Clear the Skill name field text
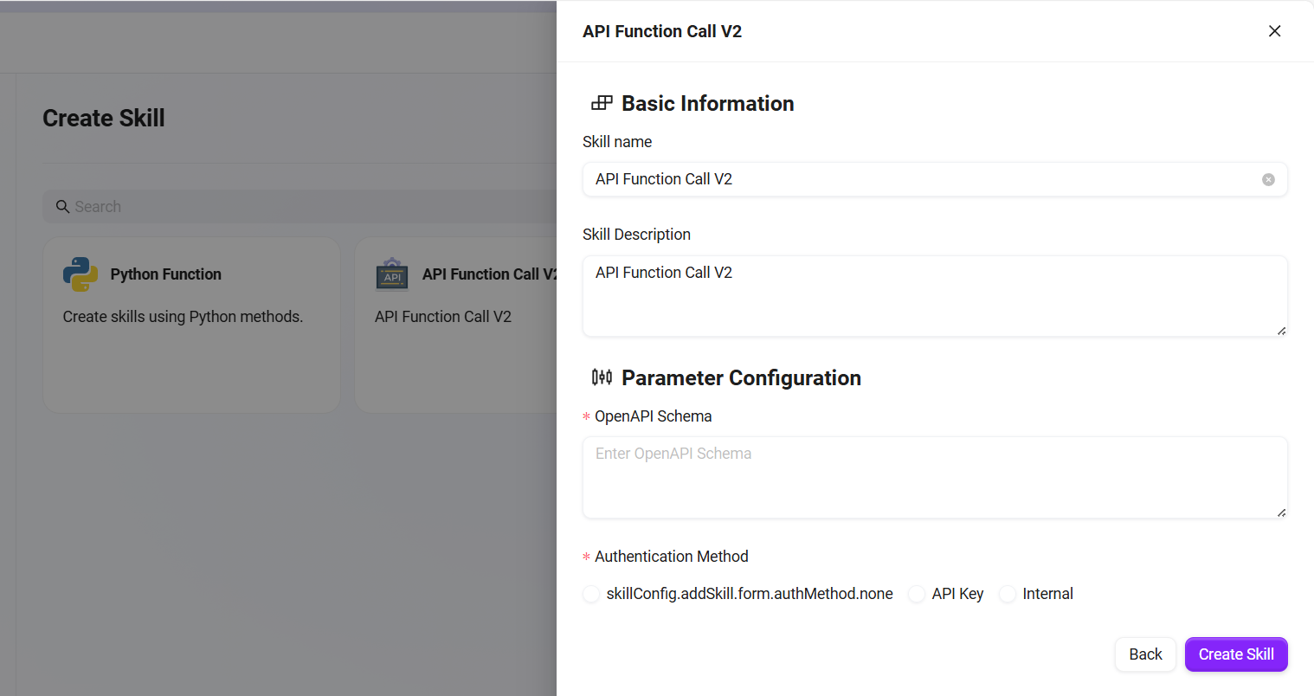Image resolution: width=1314 pixels, height=696 pixels. [1268, 179]
